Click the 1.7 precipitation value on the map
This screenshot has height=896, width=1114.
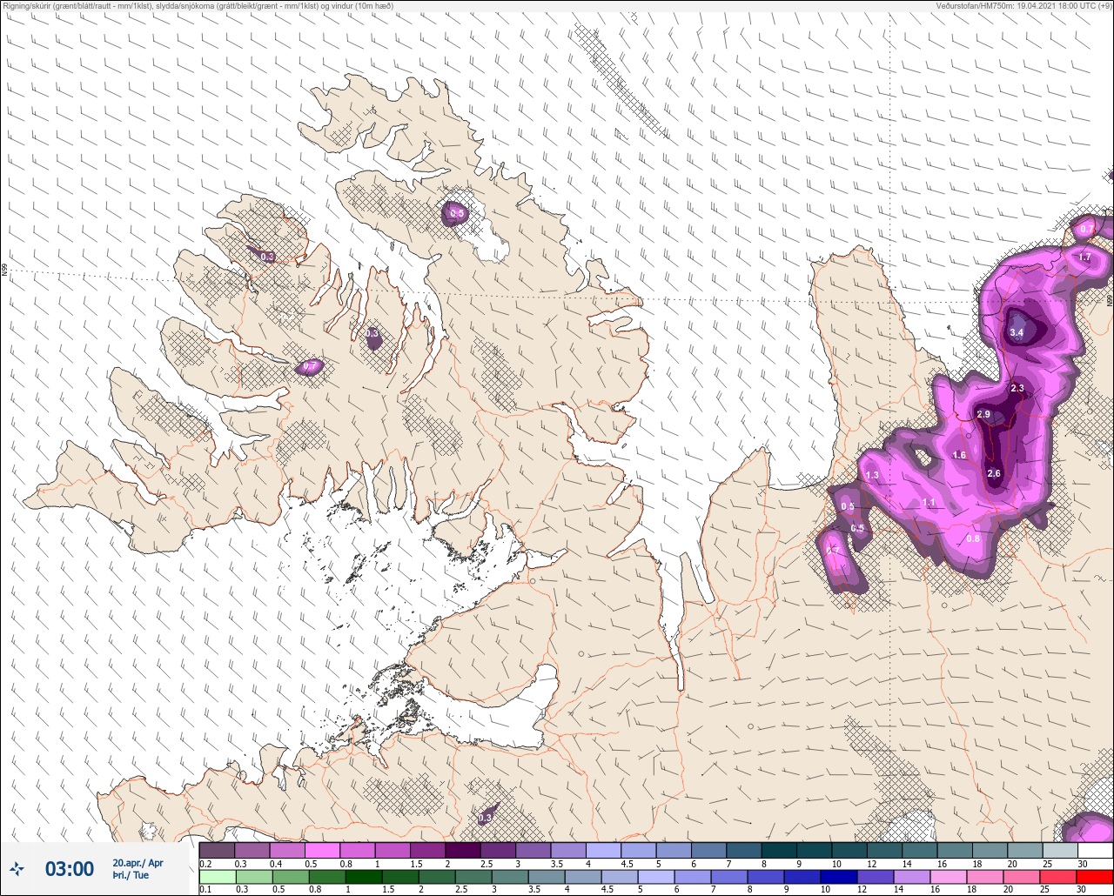click(1085, 257)
